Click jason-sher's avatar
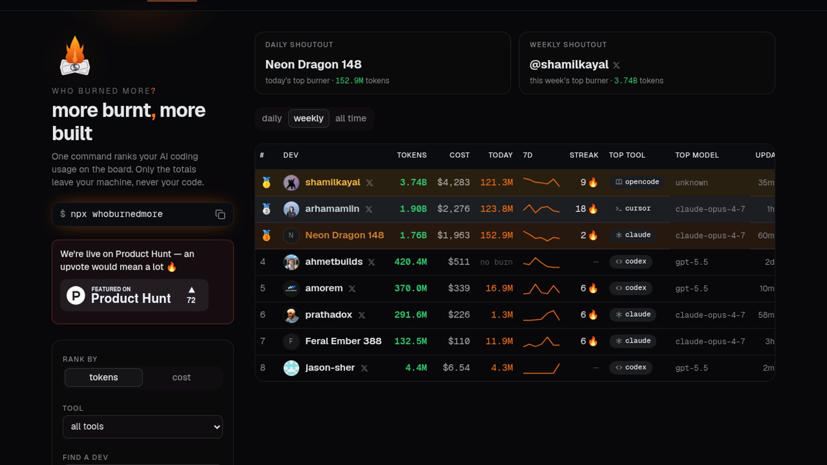The width and height of the screenshot is (827, 465). pos(291,368)
